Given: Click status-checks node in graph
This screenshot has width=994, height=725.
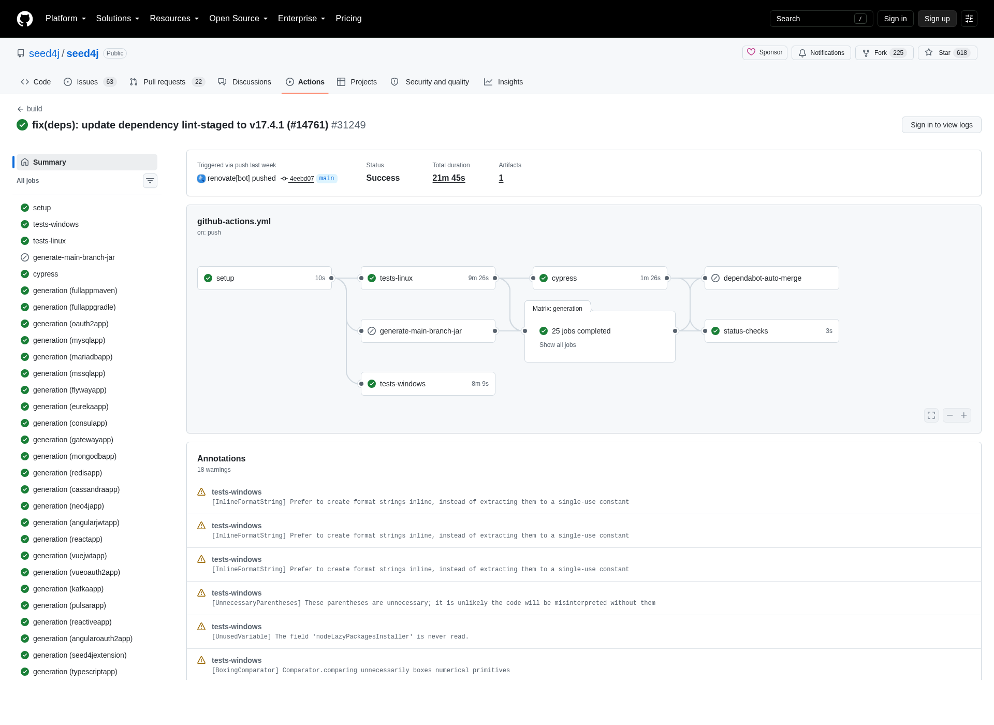Looking at the screenshot, I should (x=772, y=331).
